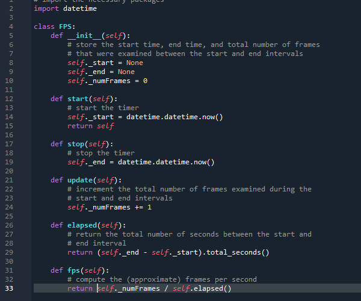The image size is (361, 301).
Task: Click the comment '# start the timer'
Action: (103, 108)
